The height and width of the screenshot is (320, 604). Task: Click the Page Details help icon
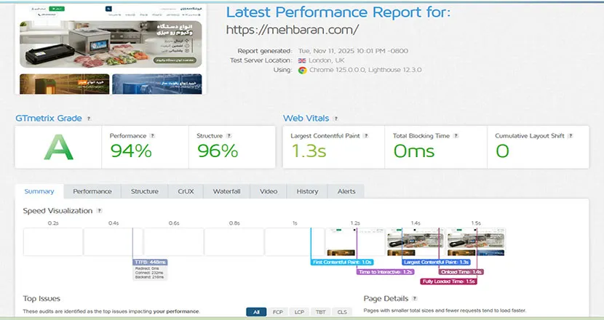click(415, 299)
